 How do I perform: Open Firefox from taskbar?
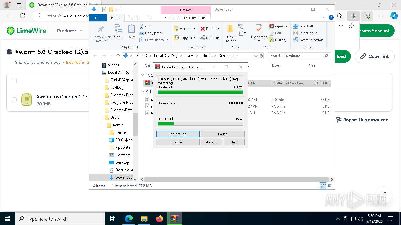coord(159,219)
